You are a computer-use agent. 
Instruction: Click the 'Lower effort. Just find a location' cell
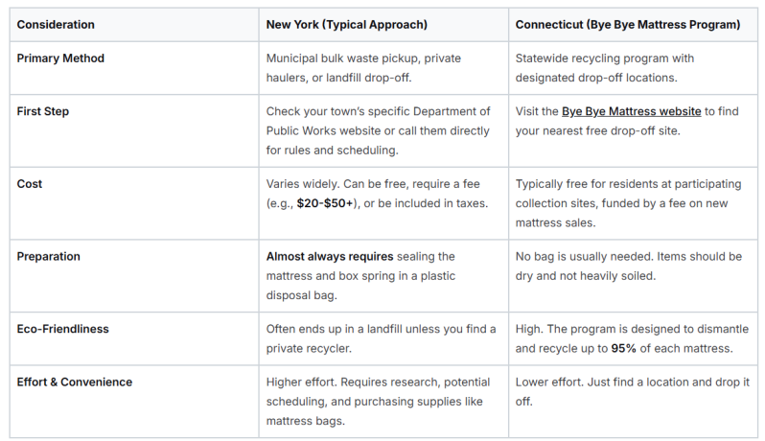(633, 402)
